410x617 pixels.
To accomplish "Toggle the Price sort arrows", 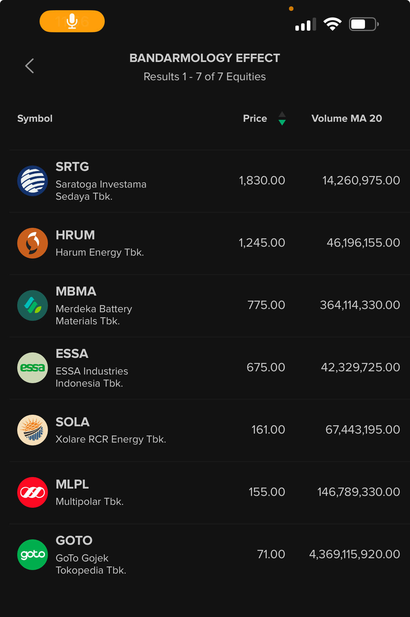I will 282,119.
